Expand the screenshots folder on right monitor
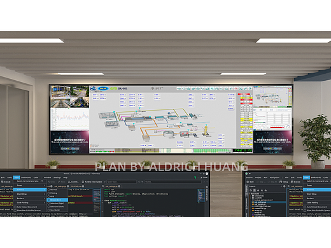Image resolution: width=331 pixels, height=248 pixels. [251, 196]
